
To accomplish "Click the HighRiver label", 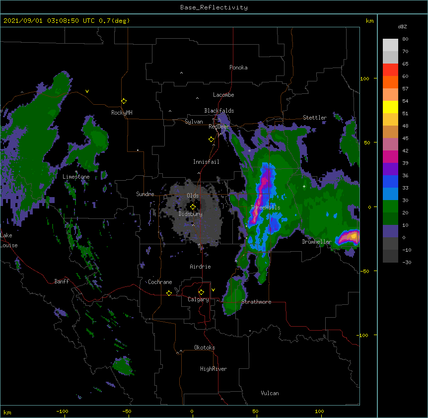I will 214,369.
